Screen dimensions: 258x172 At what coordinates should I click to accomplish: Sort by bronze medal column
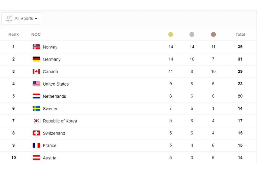point(213,34)
